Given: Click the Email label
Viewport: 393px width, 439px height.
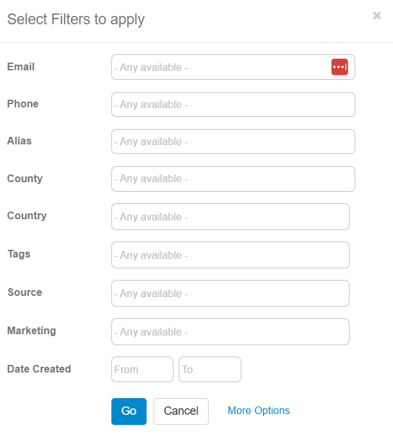Looking at the screenshot, I should pos(20,66).
